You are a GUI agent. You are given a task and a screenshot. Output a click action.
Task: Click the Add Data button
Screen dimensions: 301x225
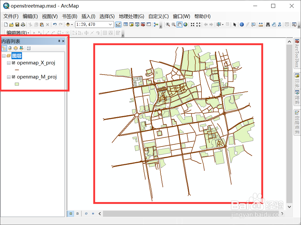(x=68, y=24)
